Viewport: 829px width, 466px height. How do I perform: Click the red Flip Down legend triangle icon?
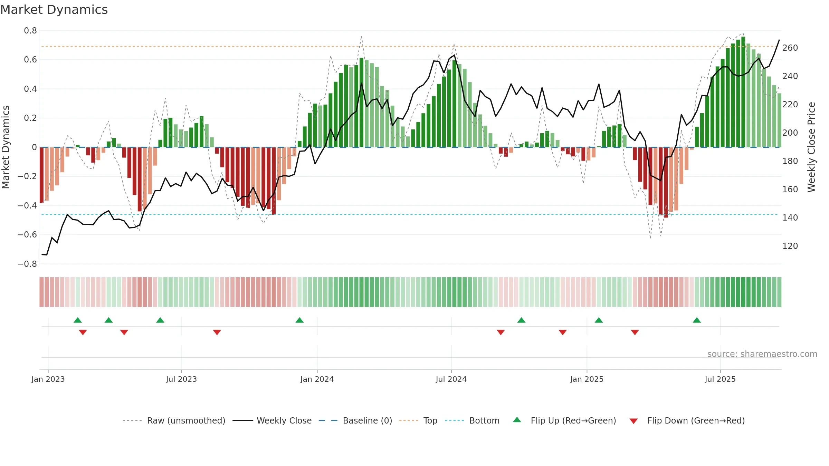(x=633, y=421)
